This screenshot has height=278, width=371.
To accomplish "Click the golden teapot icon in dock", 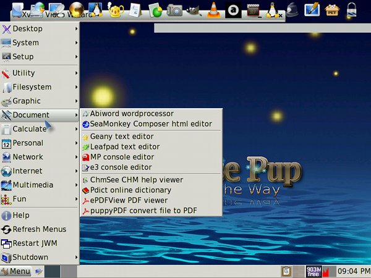I will (x=116, y=10).
